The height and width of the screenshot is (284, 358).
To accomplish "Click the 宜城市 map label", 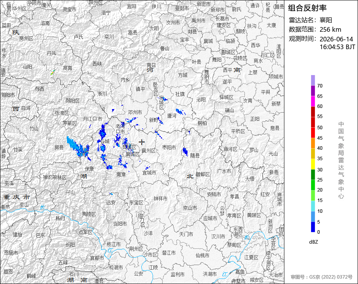I will pos(149,173).
